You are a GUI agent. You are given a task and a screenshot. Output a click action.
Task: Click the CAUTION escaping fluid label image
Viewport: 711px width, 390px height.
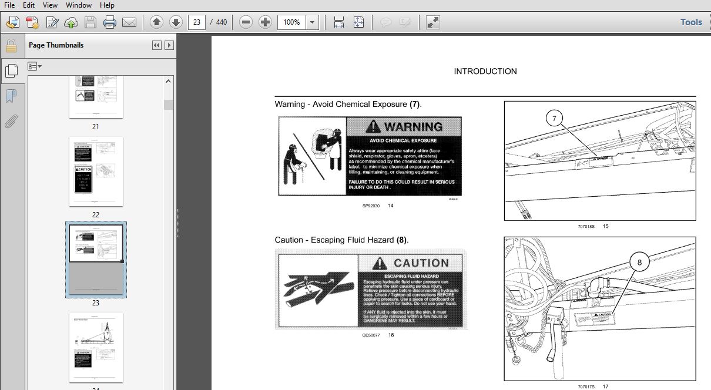pos(371,289)
